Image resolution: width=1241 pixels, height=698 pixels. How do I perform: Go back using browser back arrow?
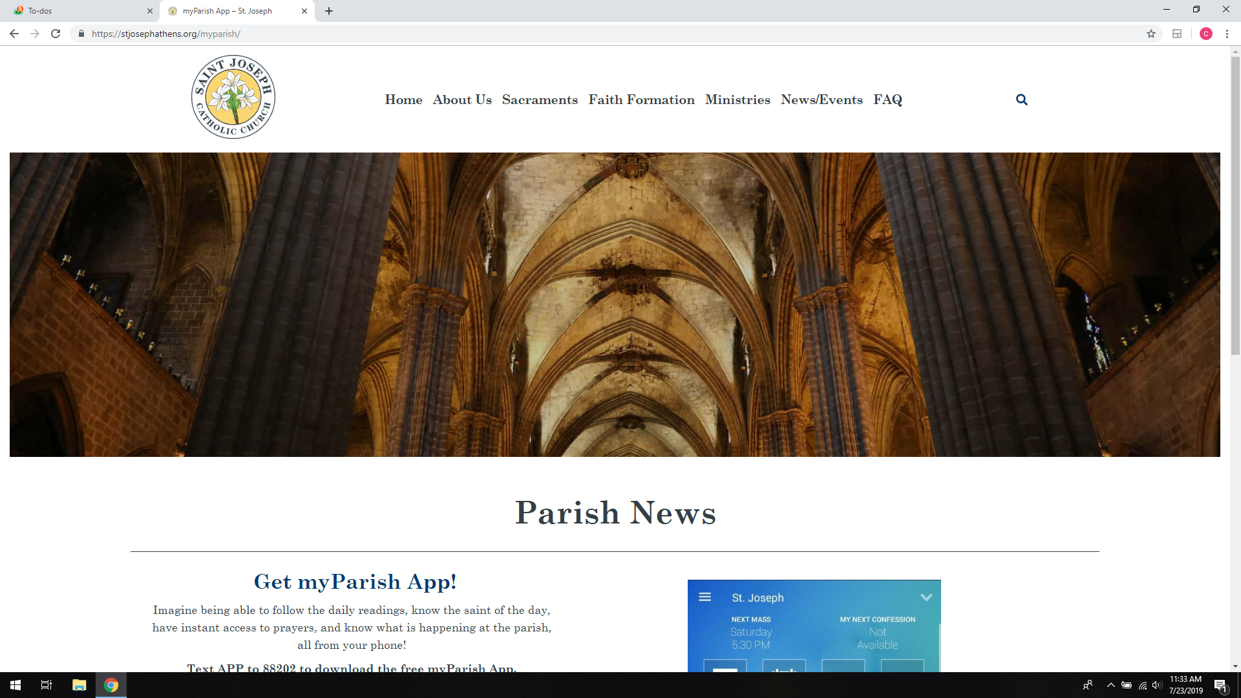[x=14, y=34]
